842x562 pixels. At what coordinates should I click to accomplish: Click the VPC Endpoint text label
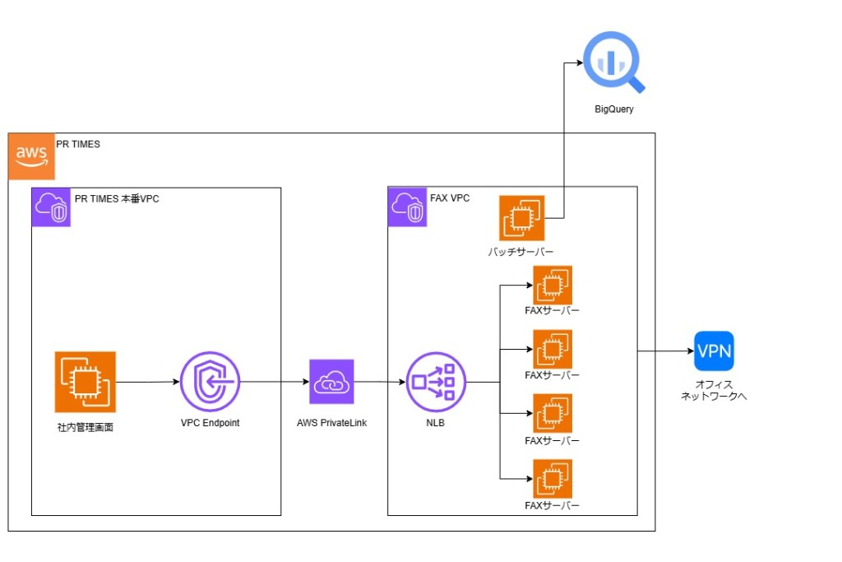point(210,423)
